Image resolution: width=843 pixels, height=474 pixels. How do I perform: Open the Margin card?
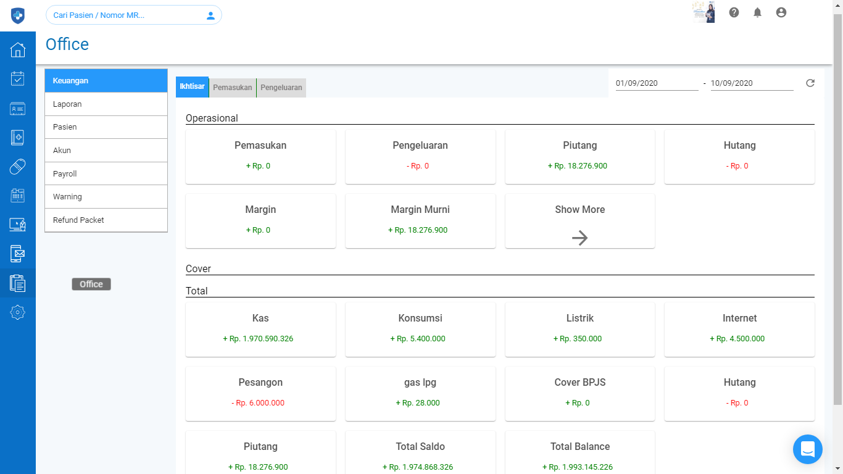tap(260, 221)
